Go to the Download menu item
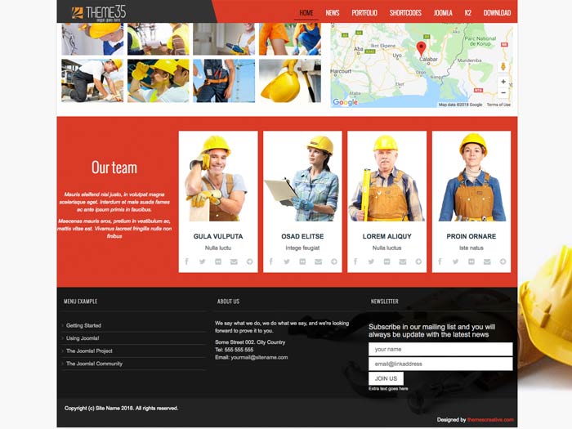This screenshot has height=429, width=572. [x=497, y=13]
